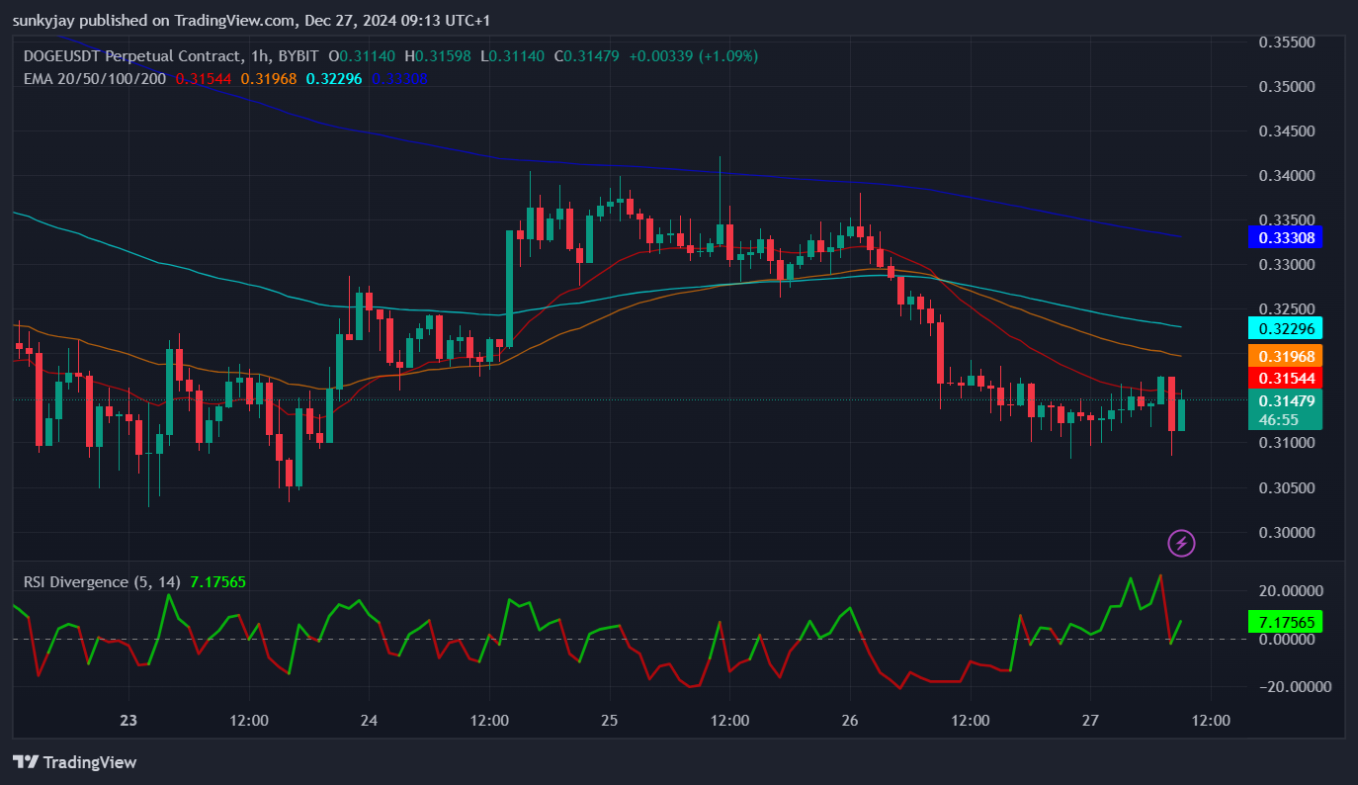Click the date label 27 on the time axis
This screenshot has width=1358, height=785.
(x=1090, y=721)
